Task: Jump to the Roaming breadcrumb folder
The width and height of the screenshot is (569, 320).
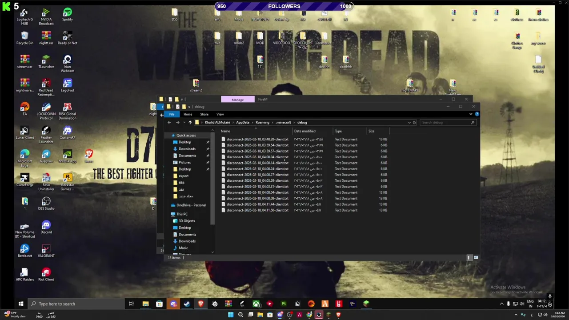Action: tap(262, 123)
